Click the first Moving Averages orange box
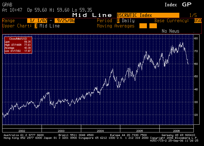Image resolution: width=204 pixels, height=146 pixels. 143,26
